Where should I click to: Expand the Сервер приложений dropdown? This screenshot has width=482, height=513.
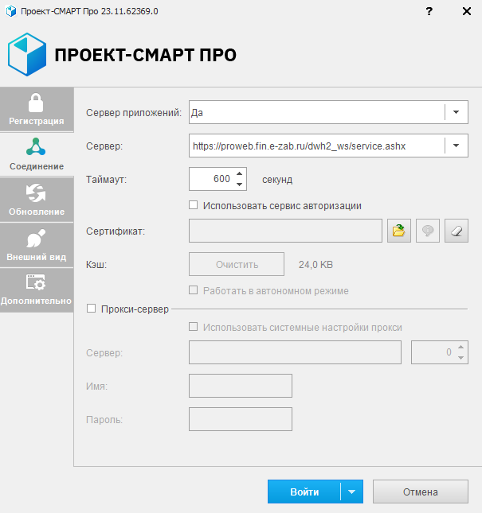pos(456,112)
